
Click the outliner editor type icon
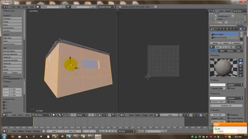pyautogui.click(x=212, y=11)
